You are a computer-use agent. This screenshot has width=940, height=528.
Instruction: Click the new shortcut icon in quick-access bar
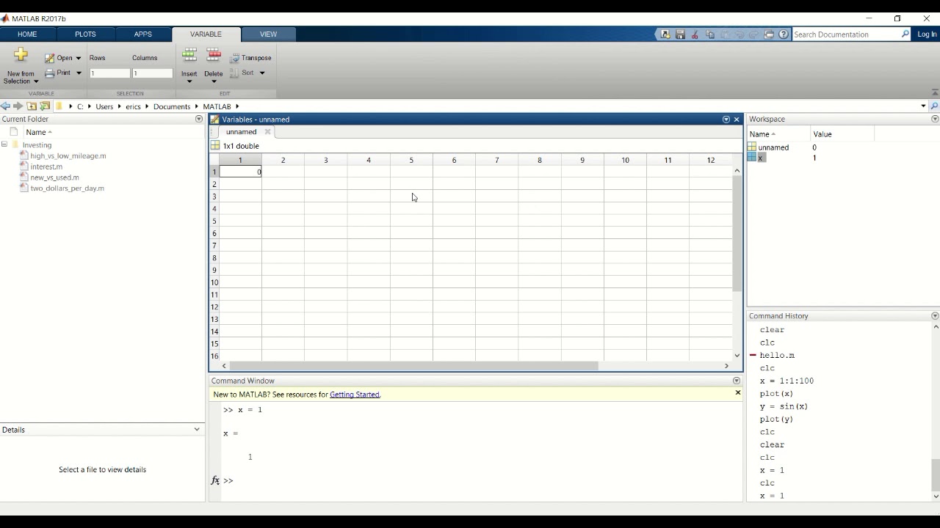coord(665,34)
